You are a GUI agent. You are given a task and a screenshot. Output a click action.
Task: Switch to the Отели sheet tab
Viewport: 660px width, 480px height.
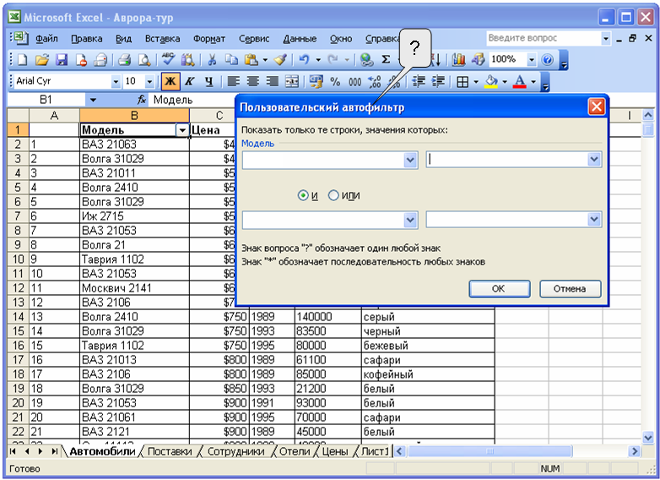coord(295,451)
